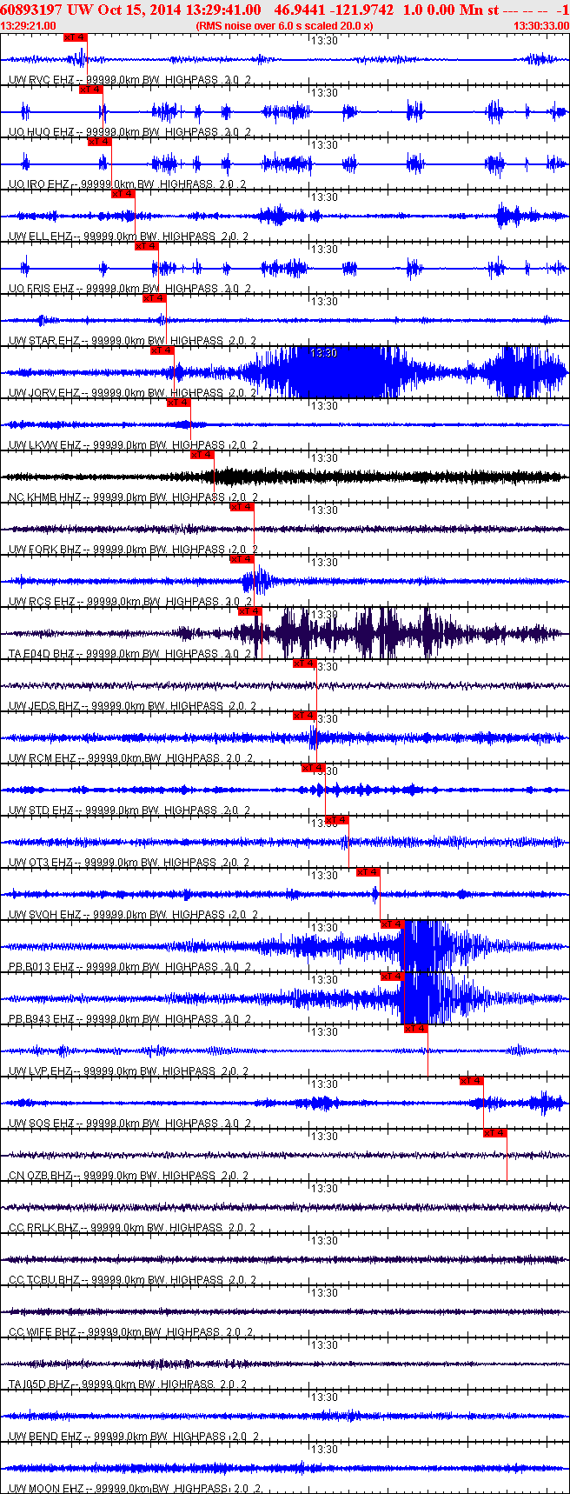Click the red pick flag on UW SOS trace
Viewport: 570px width, 1494px height.
click(472, 1081)
